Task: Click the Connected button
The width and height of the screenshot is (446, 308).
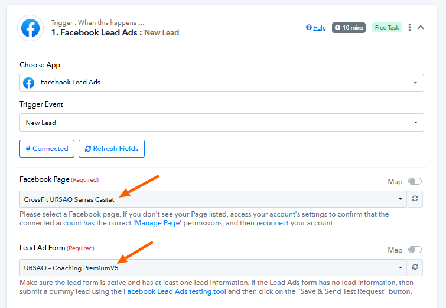Action: (47, 149)
